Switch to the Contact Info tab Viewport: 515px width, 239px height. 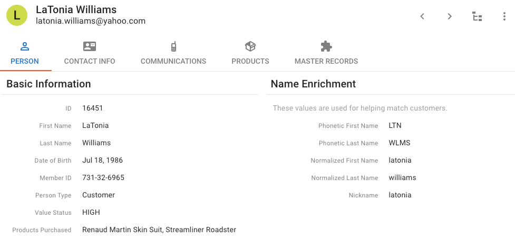pos(89,61)
